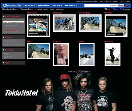Screen dimensions: 132x111
Task: Switch to grid view icon
Action: click(114, 9)
